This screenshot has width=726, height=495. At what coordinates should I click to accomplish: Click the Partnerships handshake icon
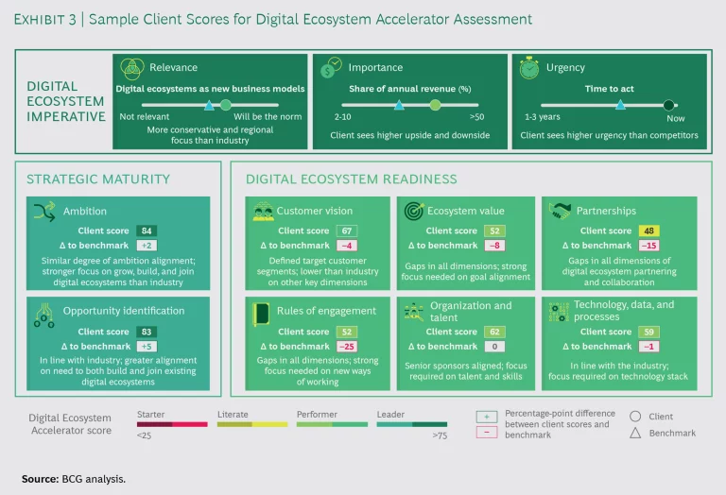pos(561,211)
